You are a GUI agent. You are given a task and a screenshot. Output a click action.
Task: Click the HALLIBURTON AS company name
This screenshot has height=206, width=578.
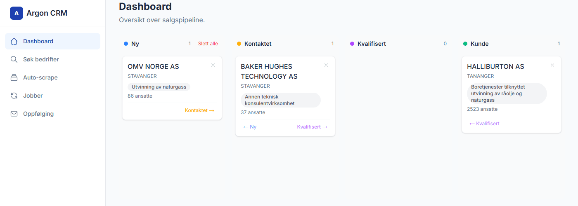point(495,66)
